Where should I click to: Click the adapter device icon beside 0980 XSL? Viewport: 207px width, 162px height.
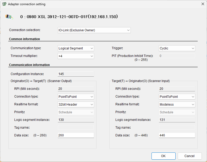9,17
